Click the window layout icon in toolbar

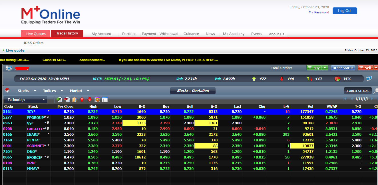pos(105,99)
